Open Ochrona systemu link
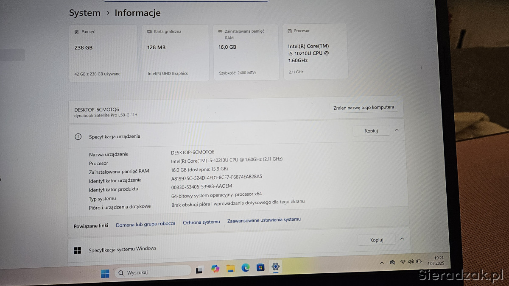Screen dimensions: 509x286 pos(201,222)
